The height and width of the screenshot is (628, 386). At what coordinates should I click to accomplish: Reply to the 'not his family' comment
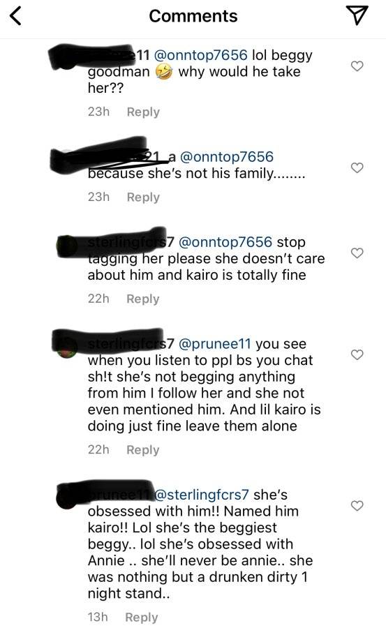[x=143, y=197]
